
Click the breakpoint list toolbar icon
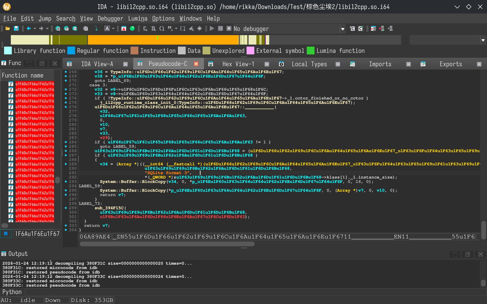point(373,29)
